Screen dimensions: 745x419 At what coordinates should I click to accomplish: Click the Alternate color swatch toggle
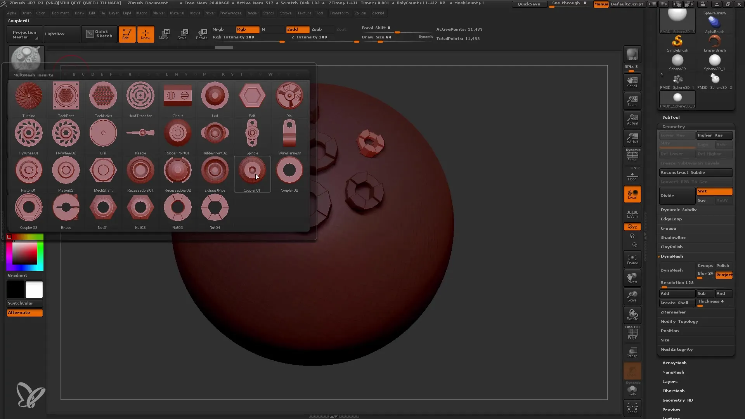click(24, 312)
